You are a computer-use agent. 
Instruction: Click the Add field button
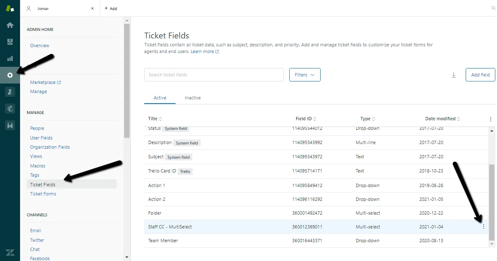(480, 75)
